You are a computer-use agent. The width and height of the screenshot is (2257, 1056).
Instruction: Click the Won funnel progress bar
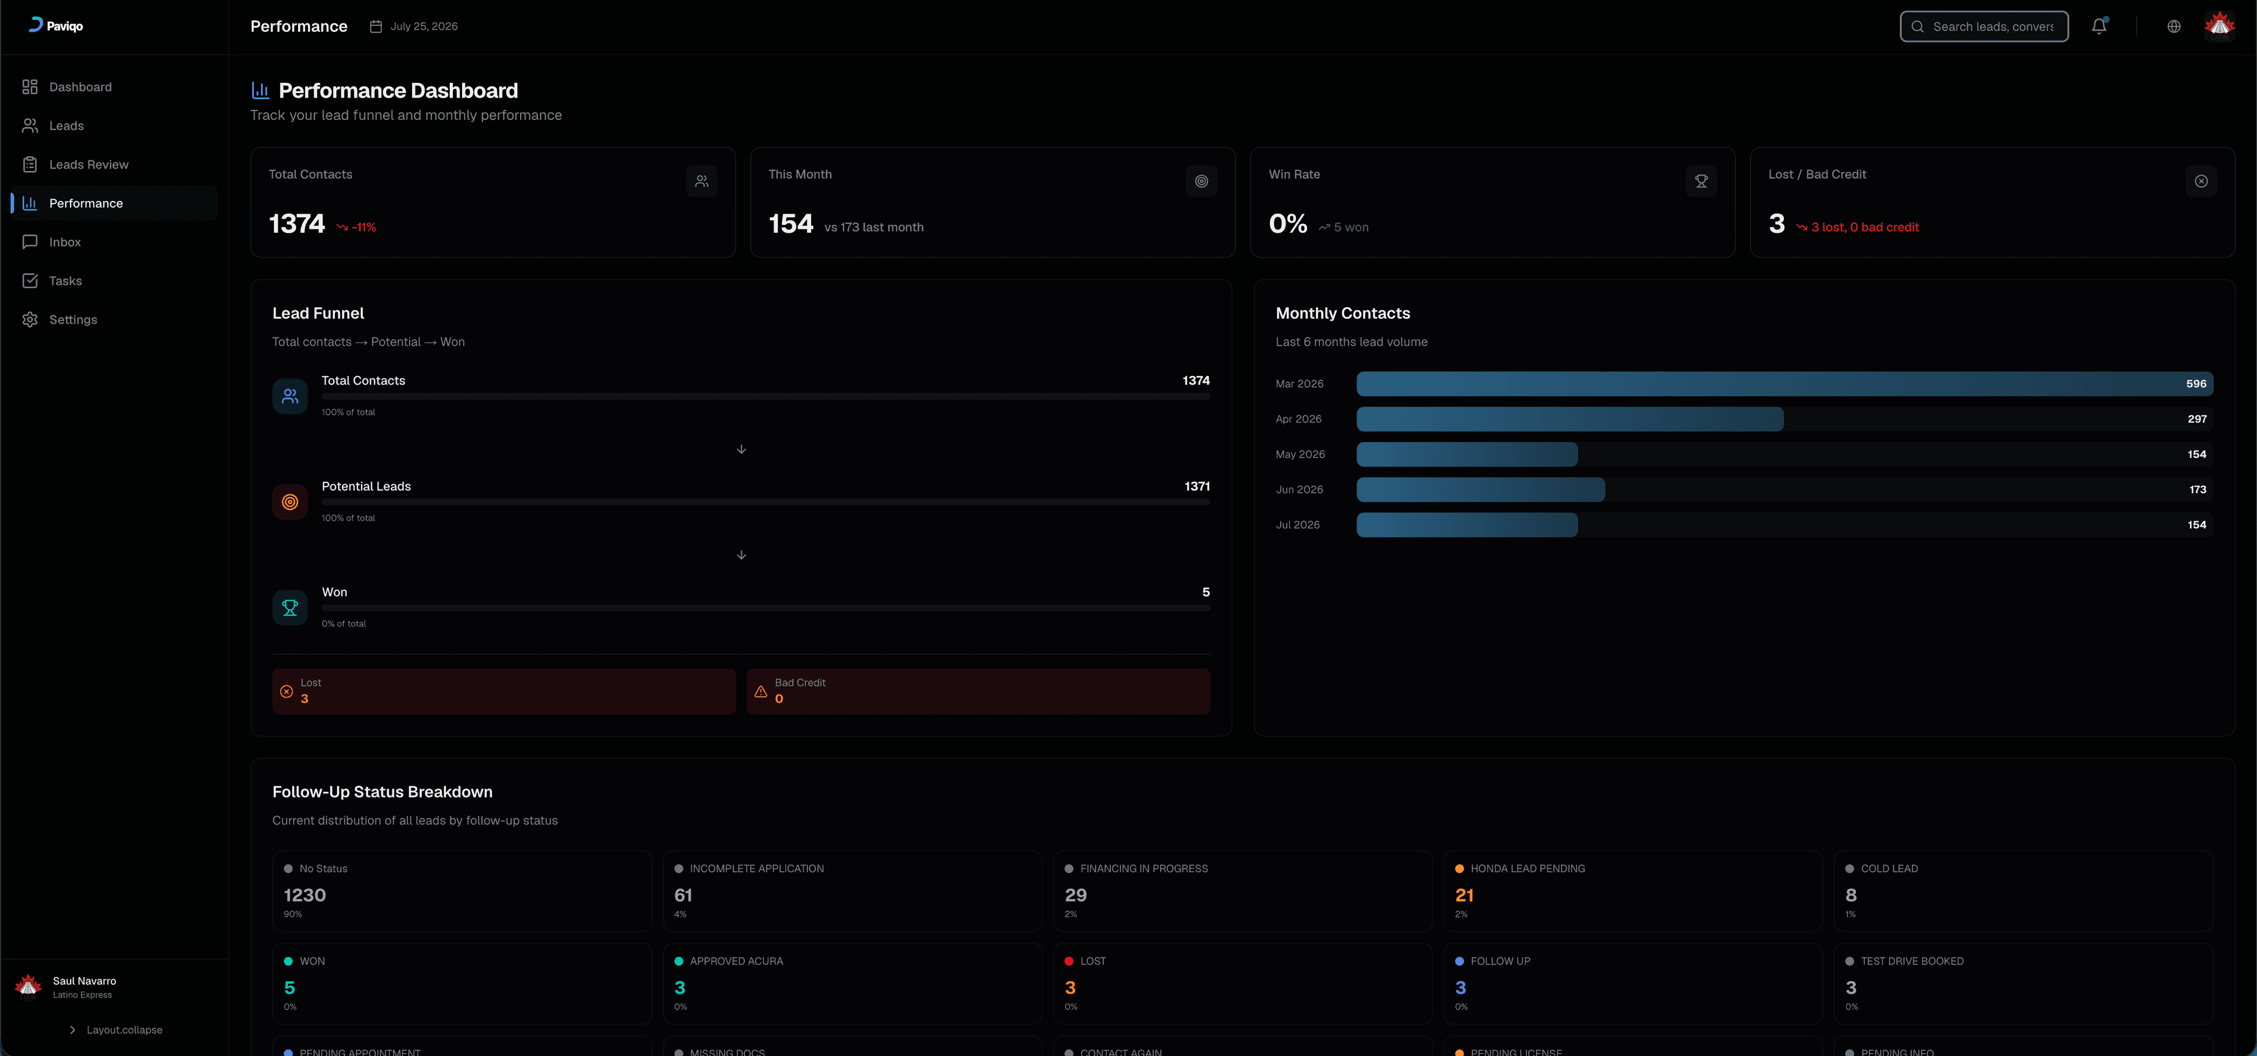[x=766, y=608]
